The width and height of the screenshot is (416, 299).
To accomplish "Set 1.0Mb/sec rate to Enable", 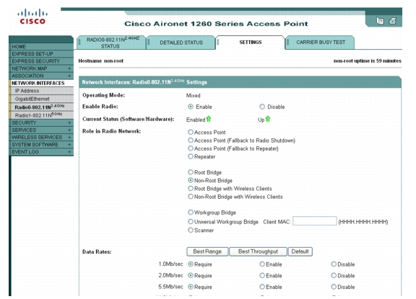I will (262, 264).
